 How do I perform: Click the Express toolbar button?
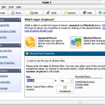pyautogui.click(x=70, y=13)
